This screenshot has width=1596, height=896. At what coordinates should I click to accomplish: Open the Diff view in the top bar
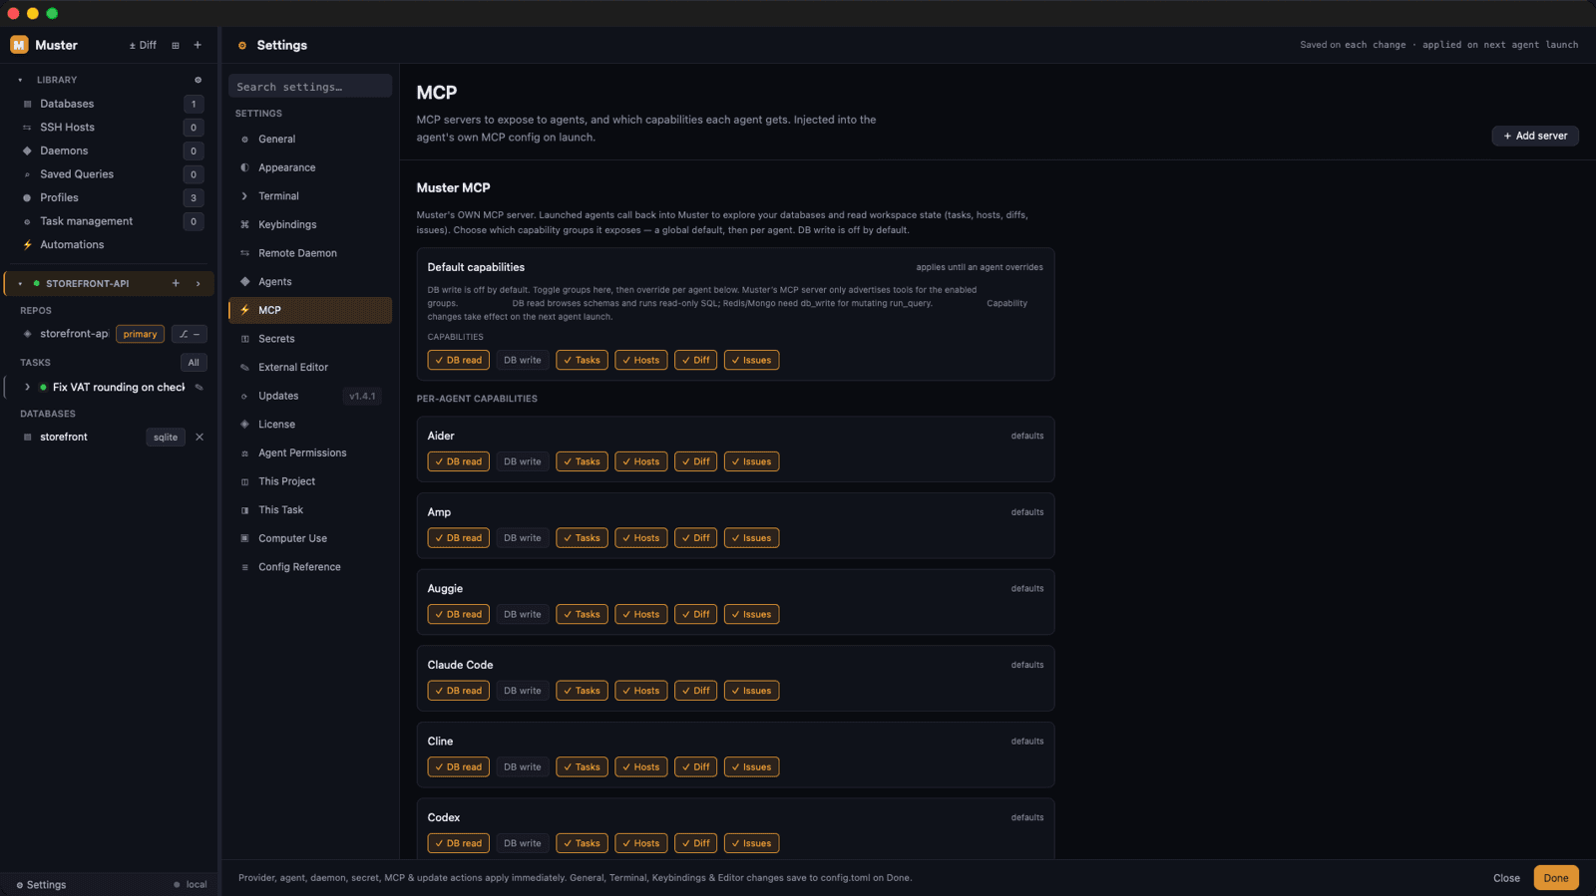point(143,45)
